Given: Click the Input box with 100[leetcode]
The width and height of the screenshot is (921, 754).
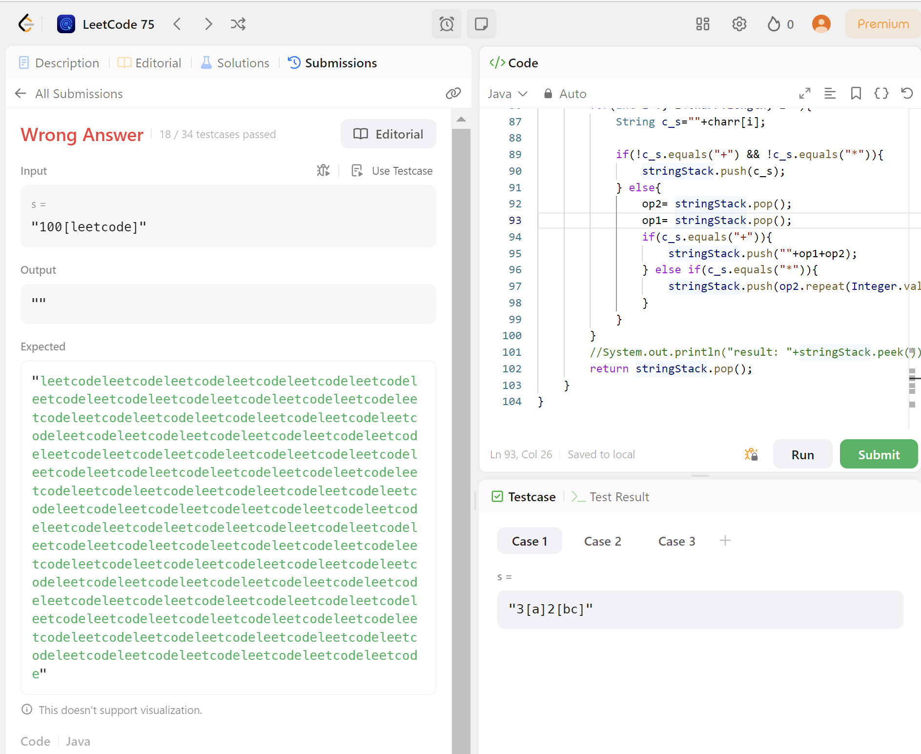Looking at the screenshot, I should (228, 216).
